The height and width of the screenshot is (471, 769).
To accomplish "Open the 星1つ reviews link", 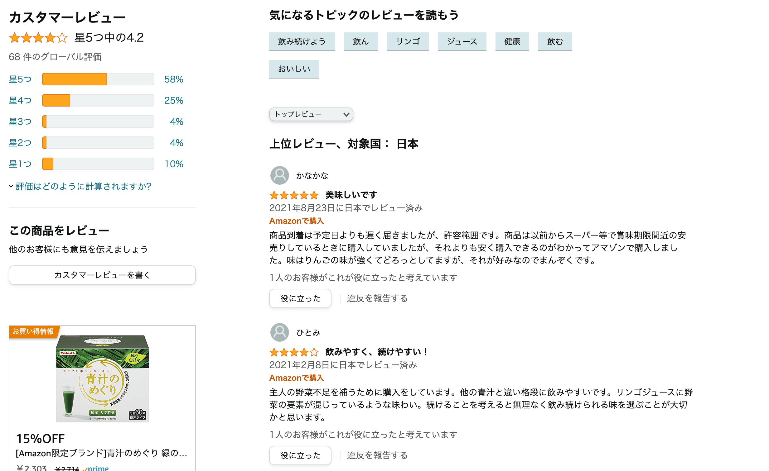I will click(x=20, y=164).
